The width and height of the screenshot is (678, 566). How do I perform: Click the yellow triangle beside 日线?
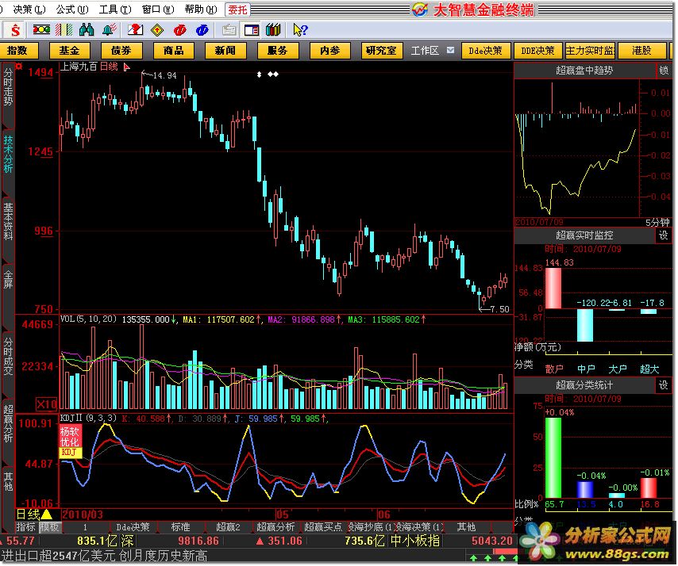[x=46, y=514]
